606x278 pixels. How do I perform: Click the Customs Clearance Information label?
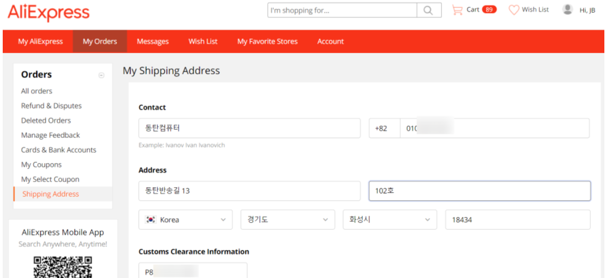pos(194,251)
